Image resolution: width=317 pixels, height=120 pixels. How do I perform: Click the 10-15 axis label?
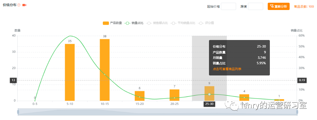tap(105, 104)
